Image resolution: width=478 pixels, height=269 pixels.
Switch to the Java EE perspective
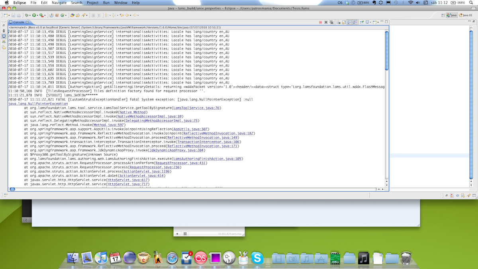tap(465, 15)
